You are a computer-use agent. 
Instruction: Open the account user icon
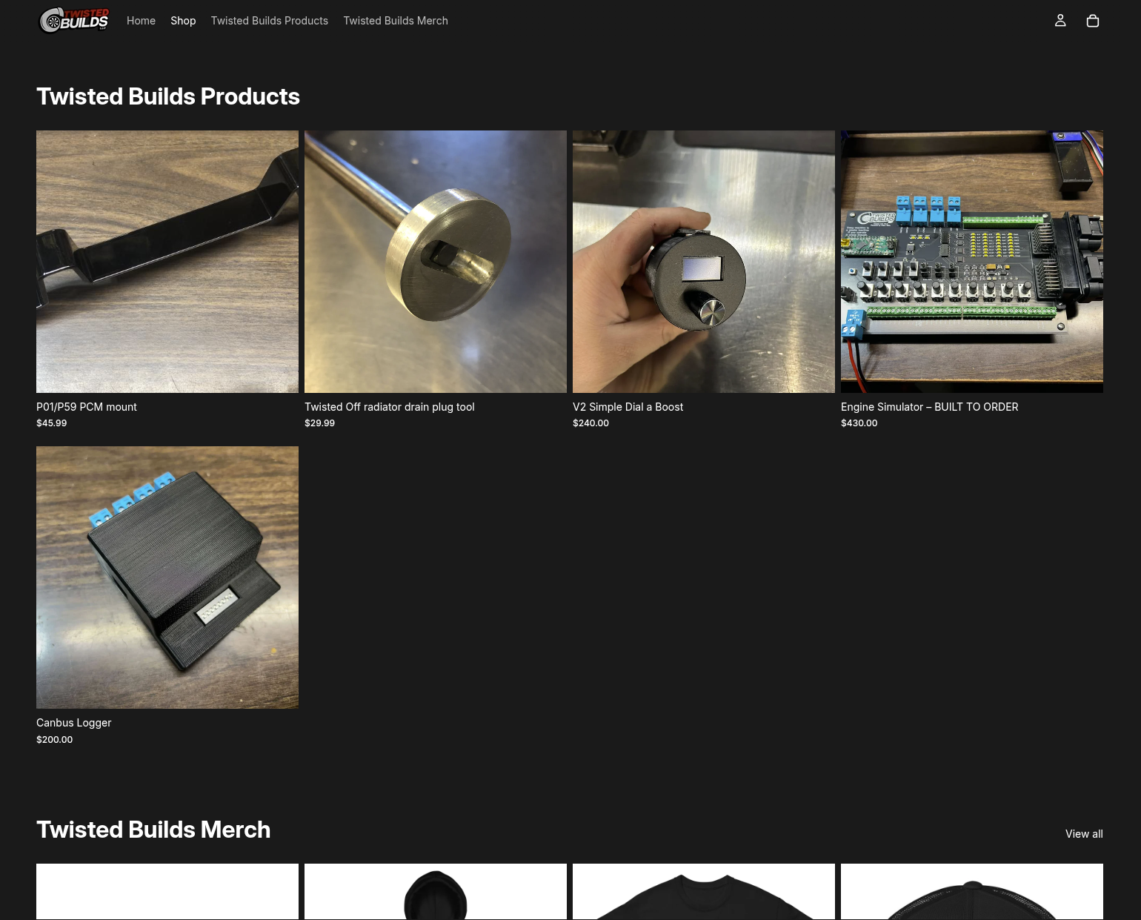pos(1060,21)
